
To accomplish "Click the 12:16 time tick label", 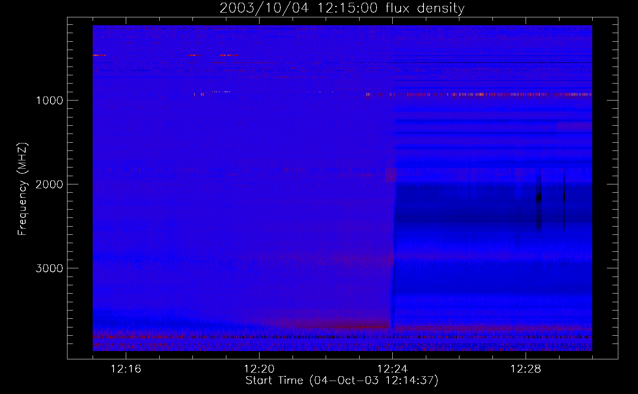I will [x=126, y=369].
